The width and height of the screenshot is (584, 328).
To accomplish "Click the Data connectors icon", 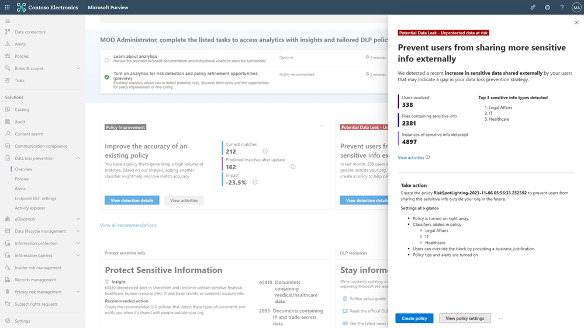I will (x=8, y=32).
